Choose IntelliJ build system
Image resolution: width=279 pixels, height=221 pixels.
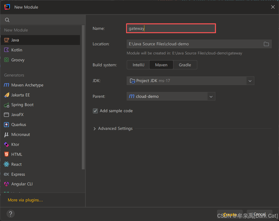pyautogui.click(x=138, y=65)
